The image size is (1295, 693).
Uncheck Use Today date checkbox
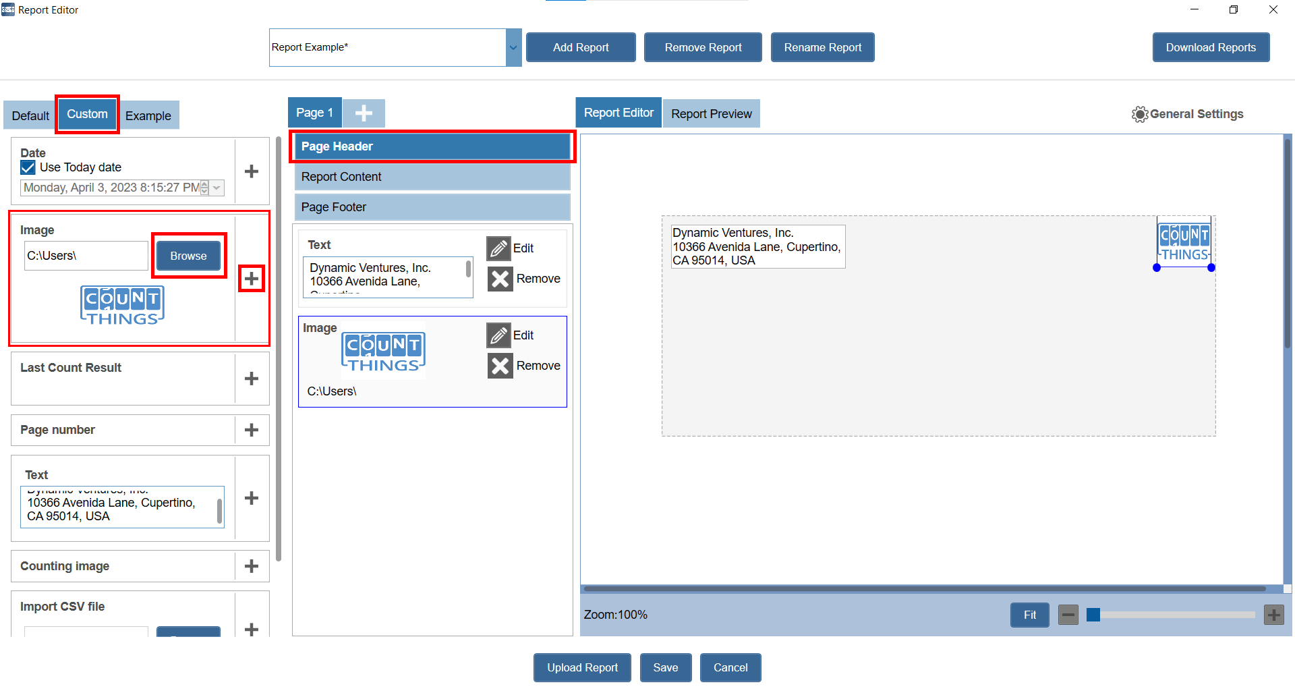[28, 167]
